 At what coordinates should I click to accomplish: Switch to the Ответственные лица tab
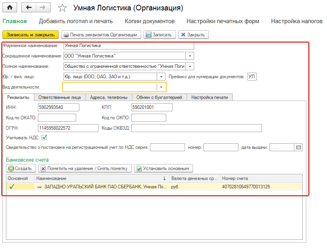click(x=60, y=97)
